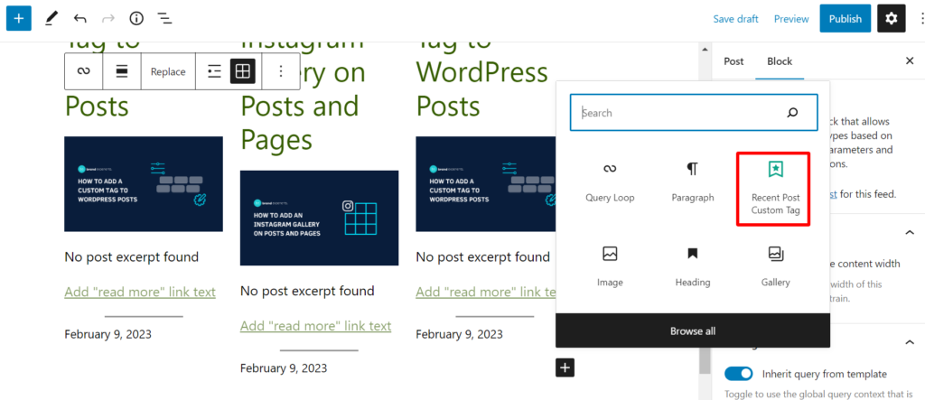Focus the block Search field
This screenshot has width=925, height=400.
(x=694, y=113)
